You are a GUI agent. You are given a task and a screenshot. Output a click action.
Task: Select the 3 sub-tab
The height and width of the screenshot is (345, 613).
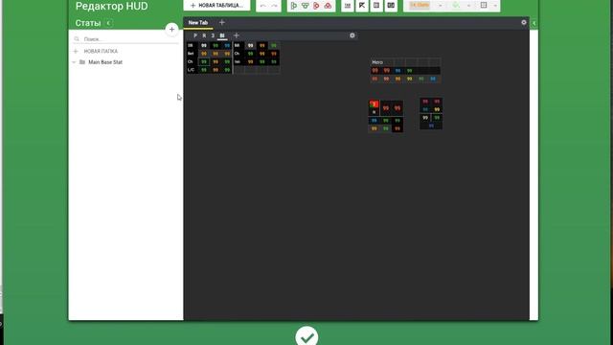pos(213,35)
